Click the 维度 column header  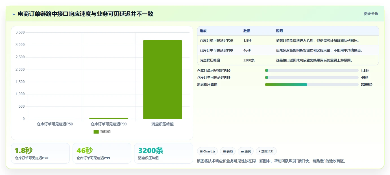click(x=203, y=31)
